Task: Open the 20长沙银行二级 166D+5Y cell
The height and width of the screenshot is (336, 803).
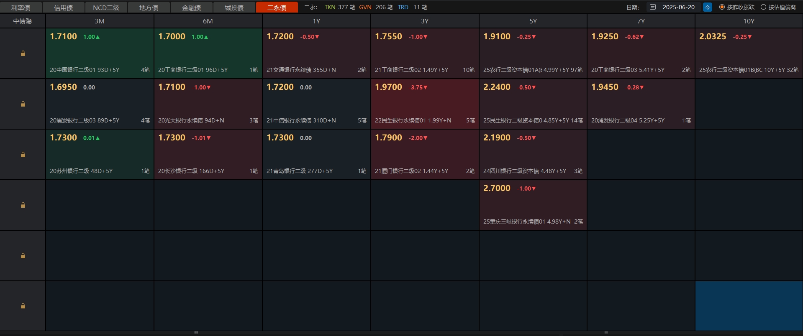Action: 208,155
